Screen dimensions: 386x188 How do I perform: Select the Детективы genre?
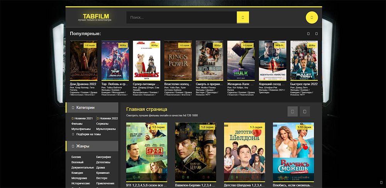[103, 163]
